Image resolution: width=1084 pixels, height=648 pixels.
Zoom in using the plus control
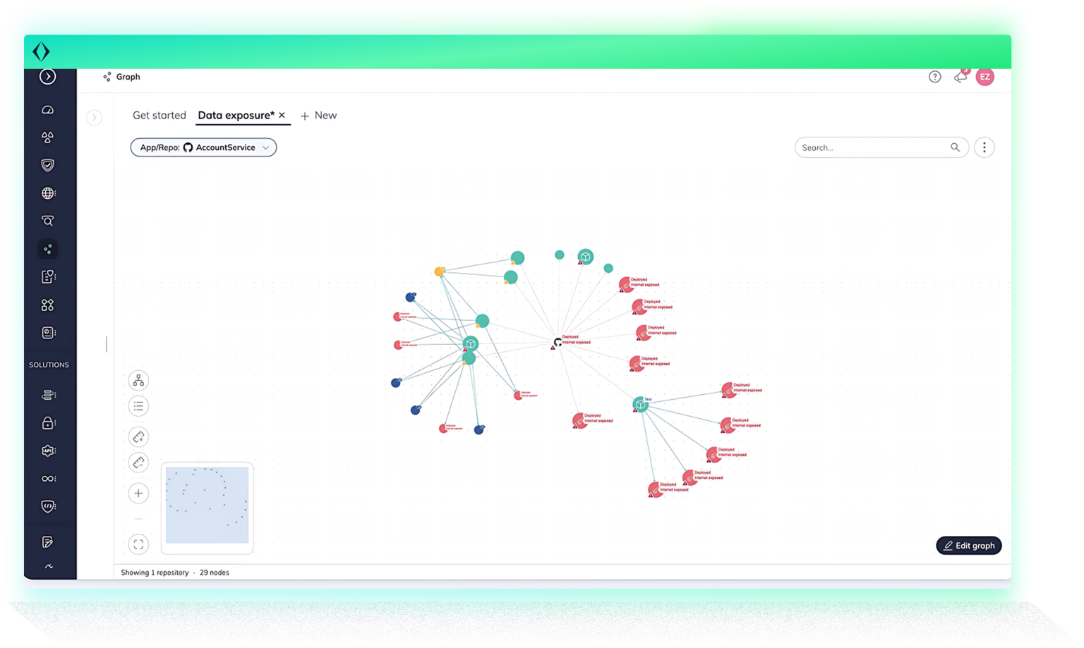(x=138, y=493)
